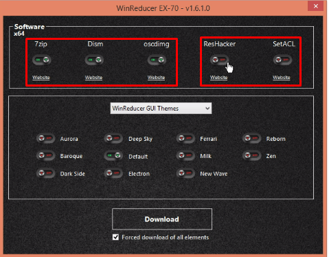This screenshot has width=329, height=257.
Task: Open the SetACL Website link
Action: [282, 78]
